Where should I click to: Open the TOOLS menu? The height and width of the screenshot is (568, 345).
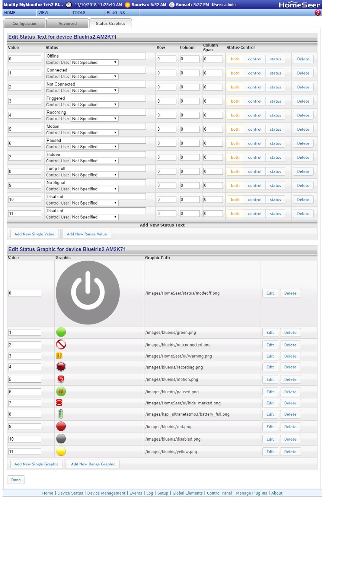tap(88, 13)
